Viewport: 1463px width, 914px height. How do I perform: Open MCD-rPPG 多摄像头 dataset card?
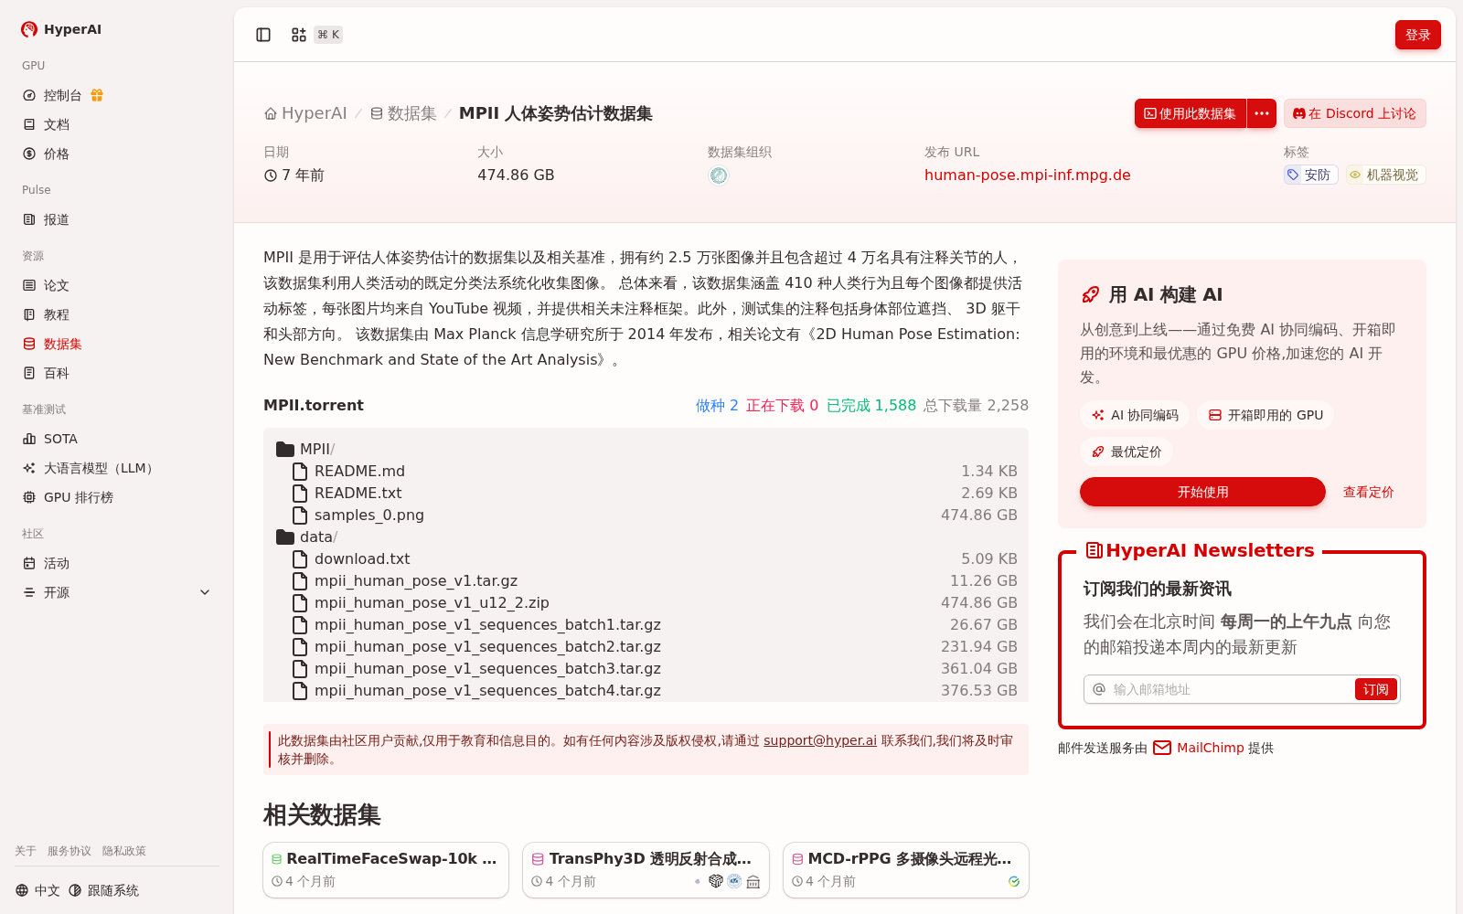(x=906, y=870)
